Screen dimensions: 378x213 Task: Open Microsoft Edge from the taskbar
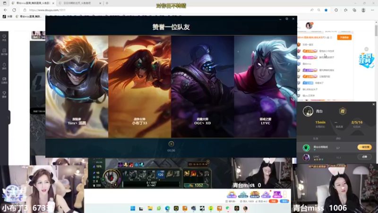click(x=168, y=208)
